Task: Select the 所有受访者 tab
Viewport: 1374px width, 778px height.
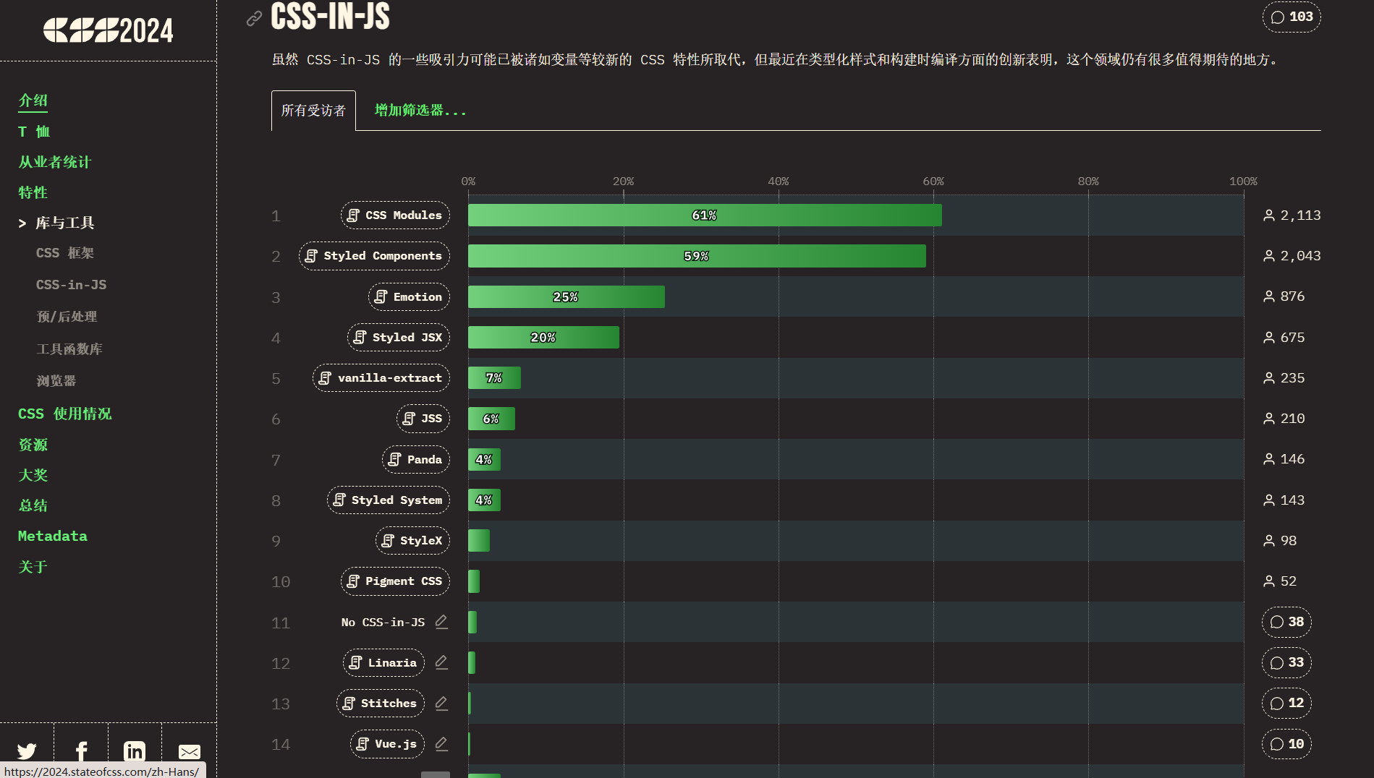Action: [313, 111]
